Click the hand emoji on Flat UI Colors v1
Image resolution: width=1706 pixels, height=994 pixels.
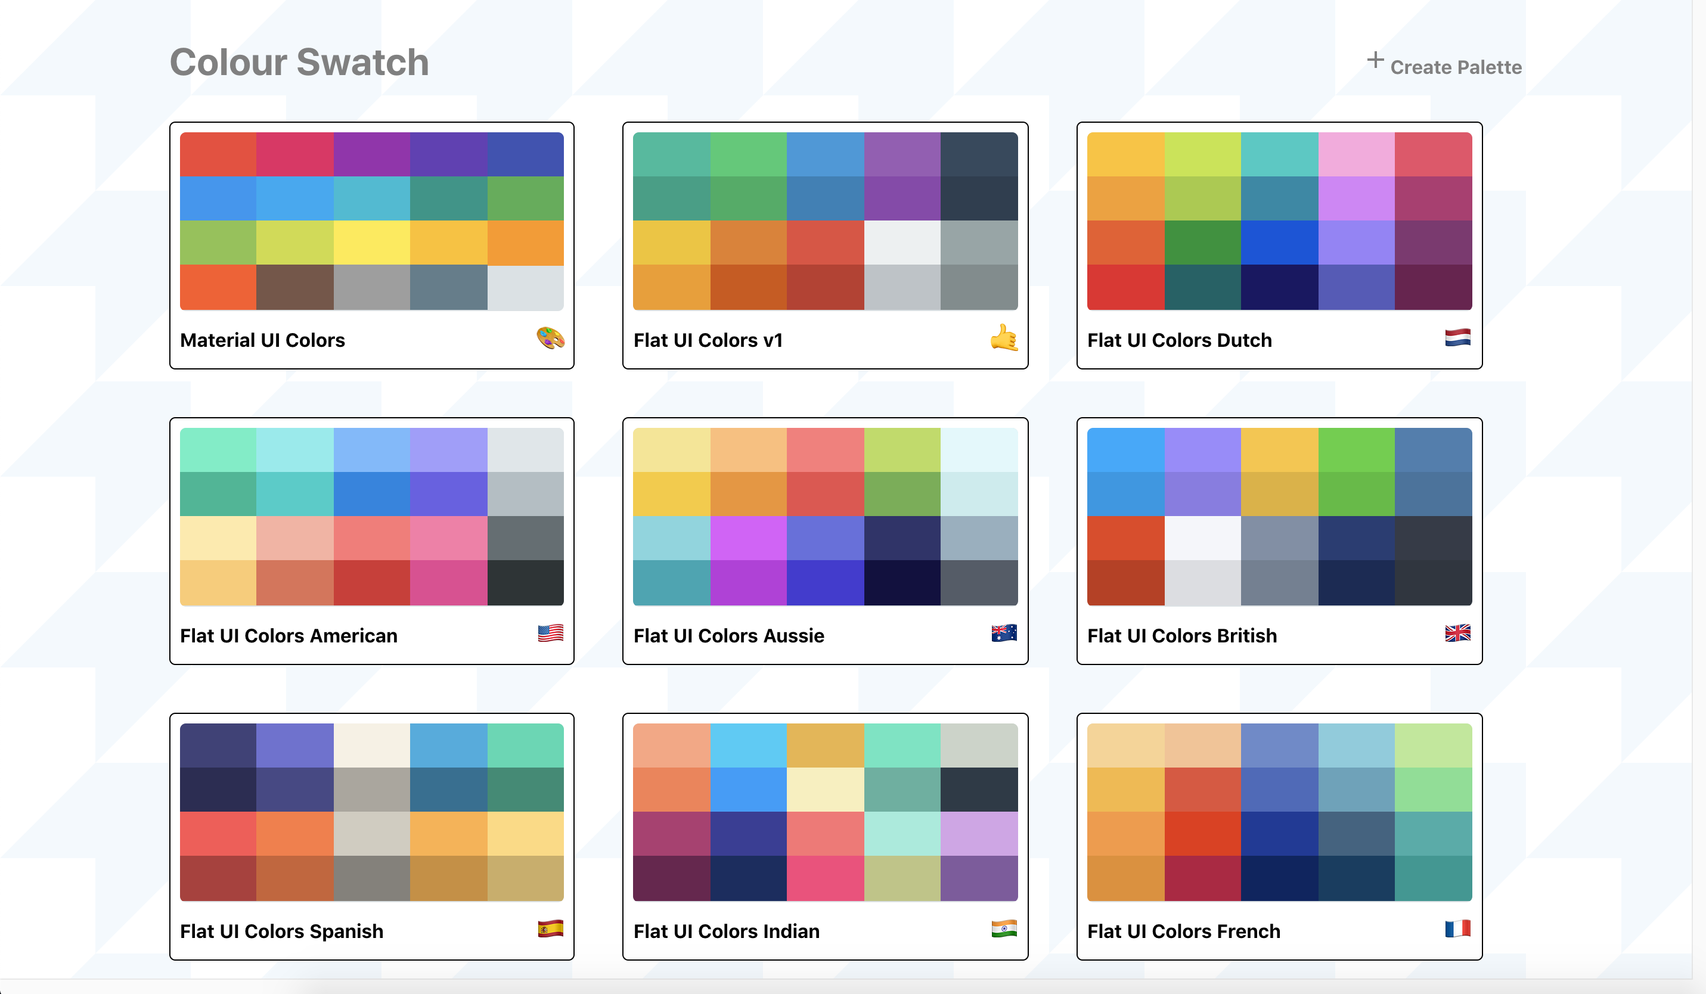click(1004, 338)
